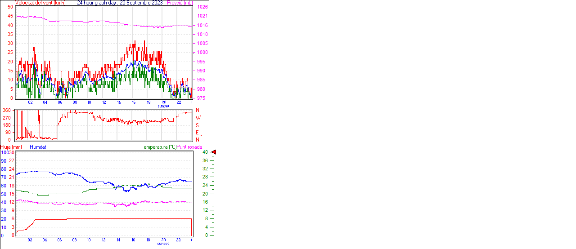Click the 50 value on the wind speed axis
Screen dimensions: 576x249
pyautogui.click(x=10, y=7)
